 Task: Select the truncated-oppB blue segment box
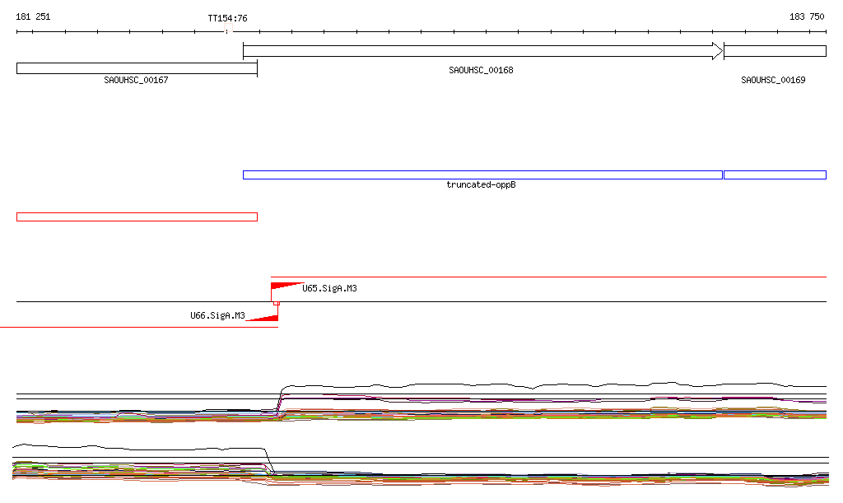pyautogui.click(x=482, y=175)
